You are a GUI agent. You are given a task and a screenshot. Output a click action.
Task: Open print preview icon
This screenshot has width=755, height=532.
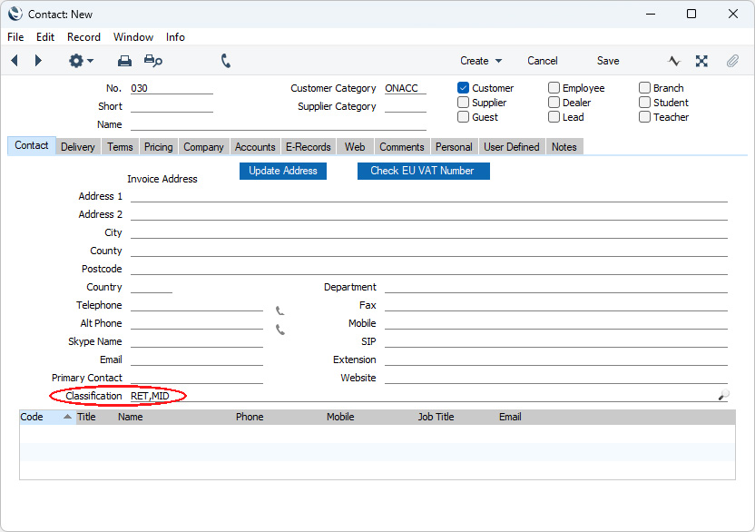(x=153, y=61)
